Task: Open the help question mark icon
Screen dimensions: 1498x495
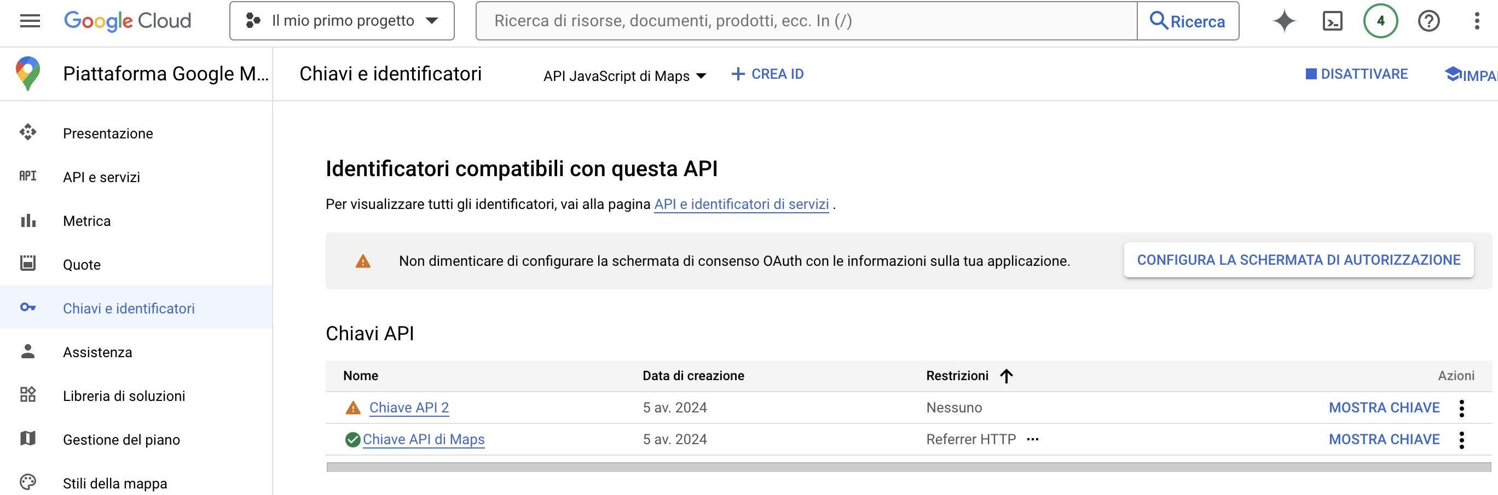Action: pyautogui.click(x=1428, y=21)
